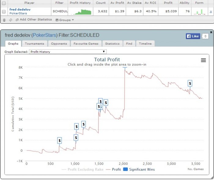This screenshot has height=180, width=214.
Task: Open the Groups dropdown menu
Action: 65,20
